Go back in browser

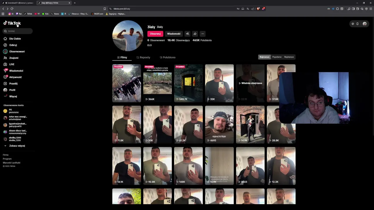[x=3, y=9]
